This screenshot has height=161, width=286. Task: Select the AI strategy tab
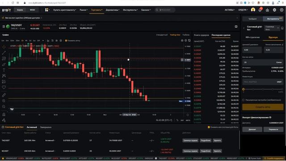[252, 37]
